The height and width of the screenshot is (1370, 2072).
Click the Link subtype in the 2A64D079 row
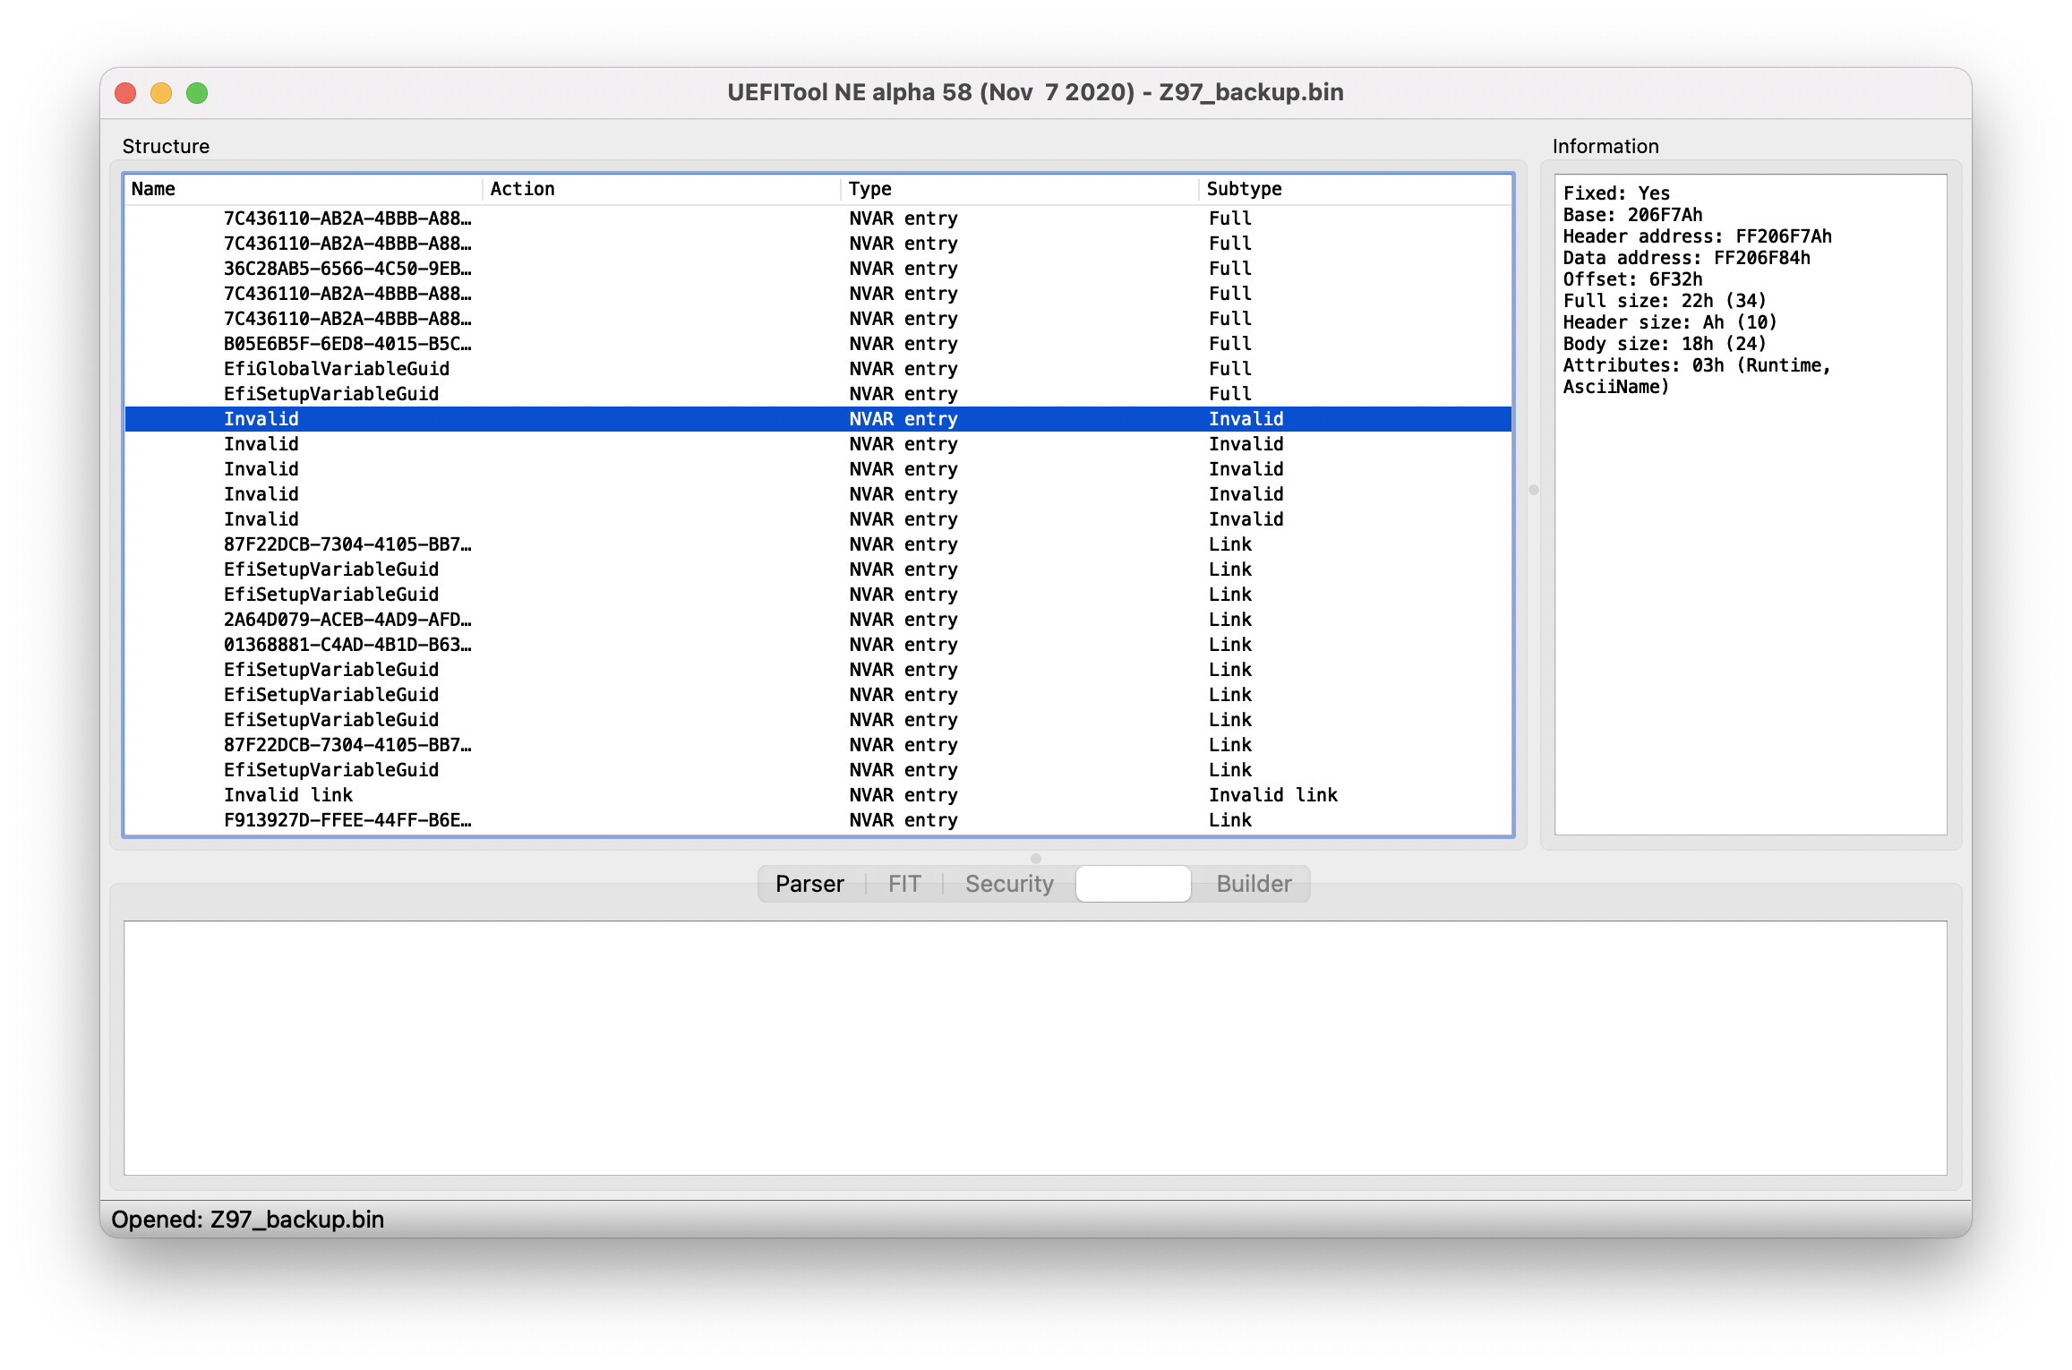pos(1230,620)
